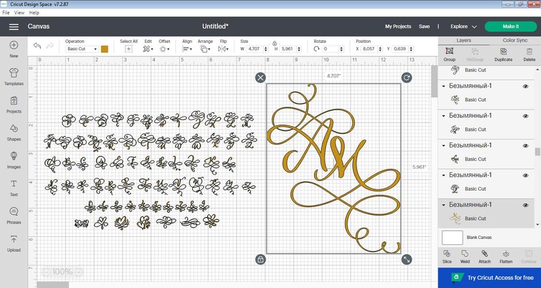The image size is (541, 288).
Task: Open the Shapes tool
Action: pos(14,132)
